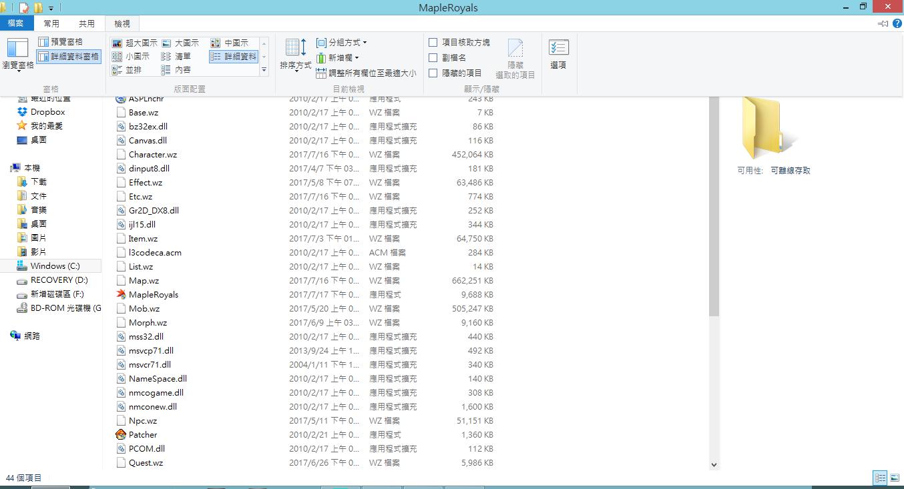Select the 檢視 ribbon tab
904x489 pixels.
pyautogui.click(x=122, y=23)
